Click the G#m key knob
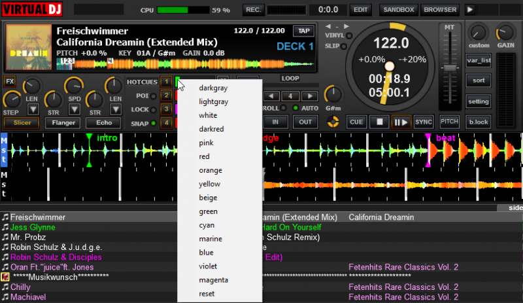 [x=333, y=95]
